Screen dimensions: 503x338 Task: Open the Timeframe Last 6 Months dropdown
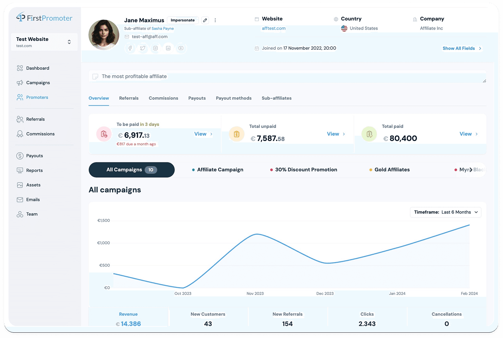[445, 212]
